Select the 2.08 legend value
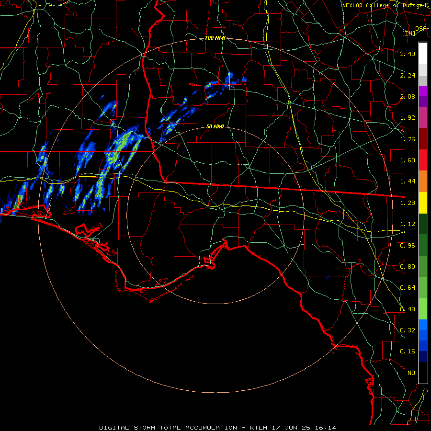The width and height of the screenshot is (431, 431). coord(408,96)
